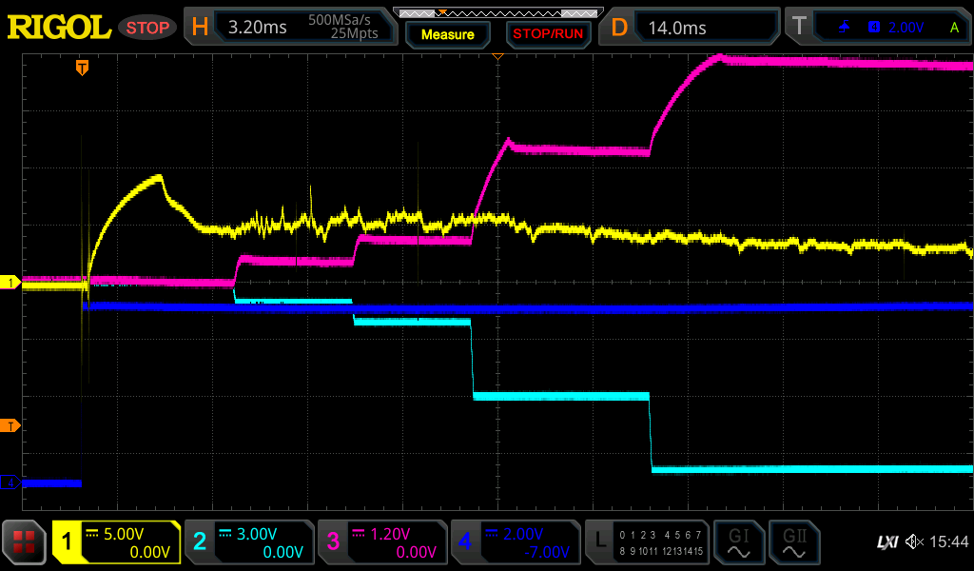Screen dimensions: 974x571
Task: Click the GII signal generator icon
Action: click(x=793, y=542)
